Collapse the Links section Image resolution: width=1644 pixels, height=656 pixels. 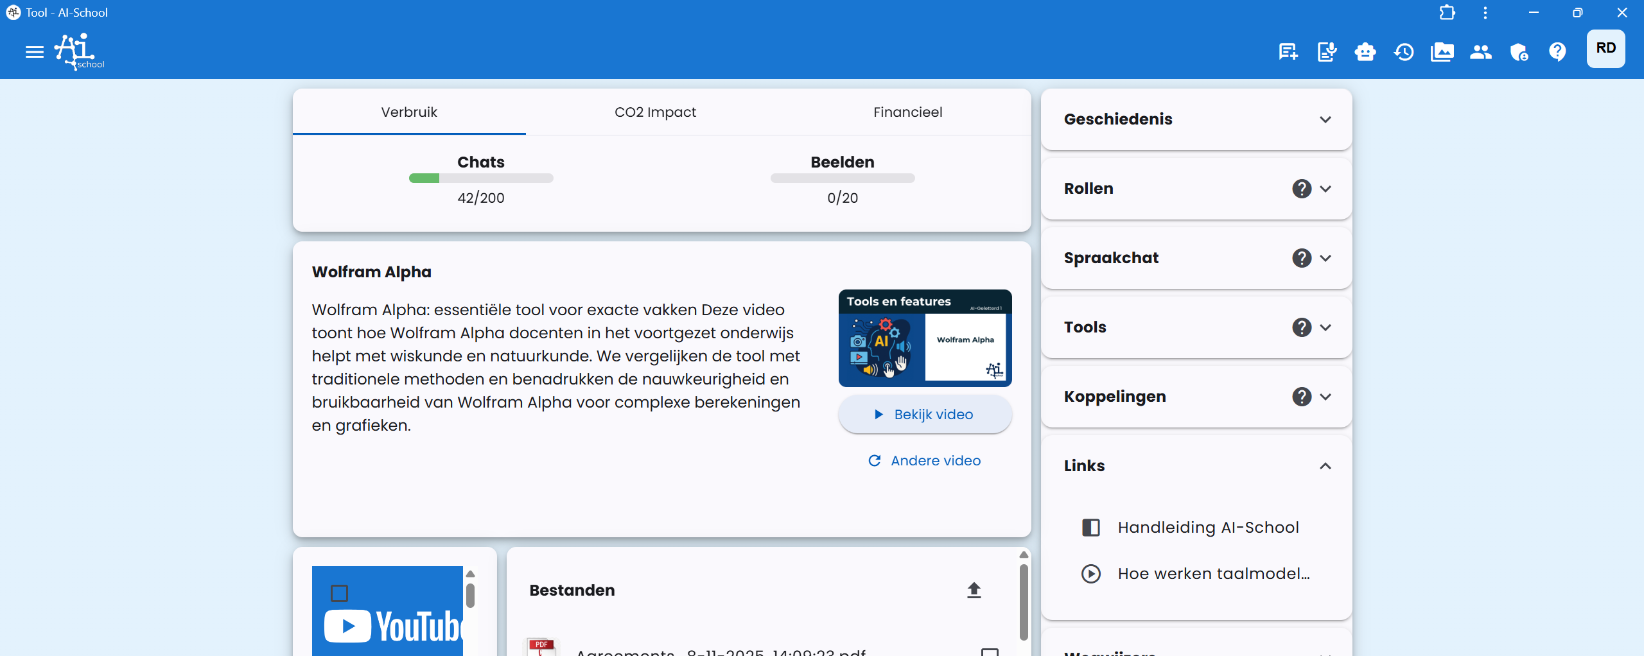(x=1325, y=466)
